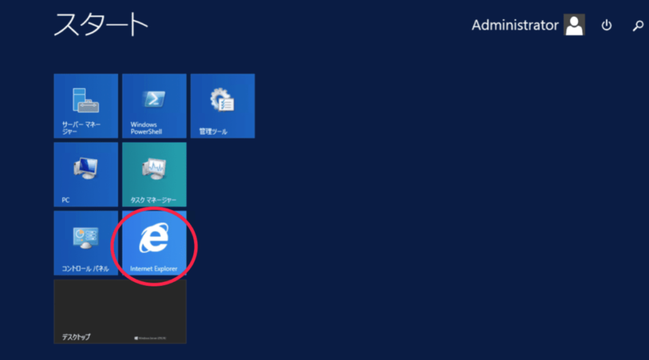Click the 'PC' label on the tile
Screen dimensions: 649x360
(x=66, y=200)
